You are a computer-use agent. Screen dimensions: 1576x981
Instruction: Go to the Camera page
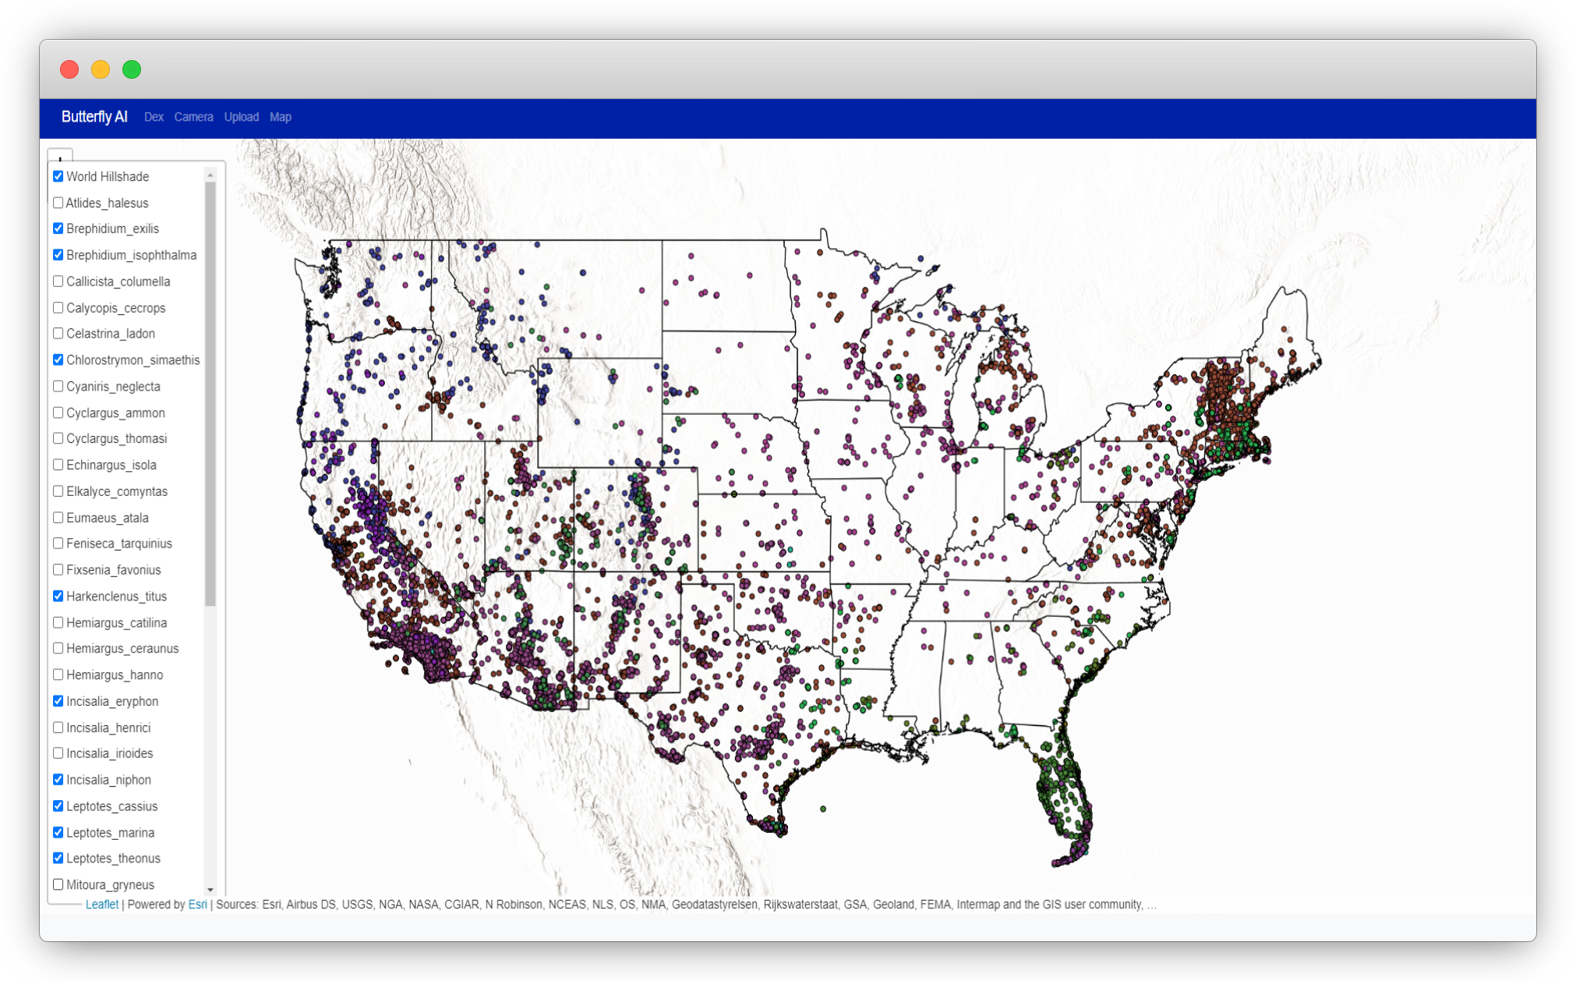click(x=193, y=117)
